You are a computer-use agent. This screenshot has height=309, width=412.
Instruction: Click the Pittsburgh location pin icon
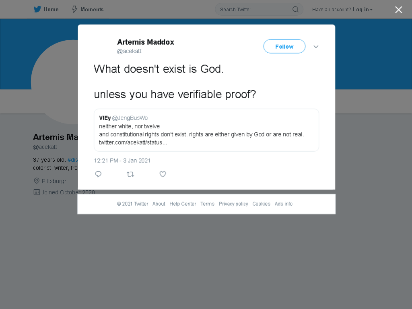coord(37,181)
